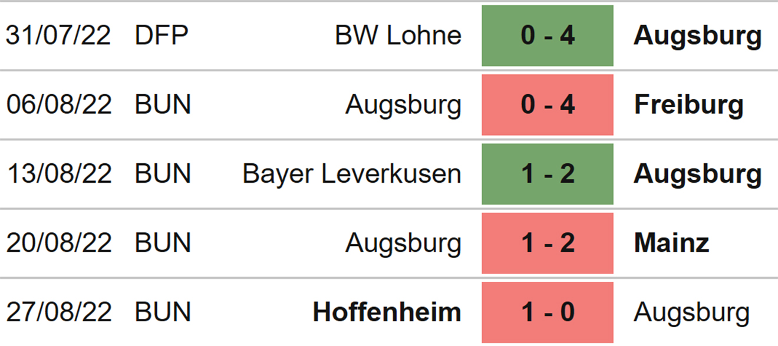778x346 pixels.
Task: Select Bayer Leverkusen team name
Action: point(352,174)
